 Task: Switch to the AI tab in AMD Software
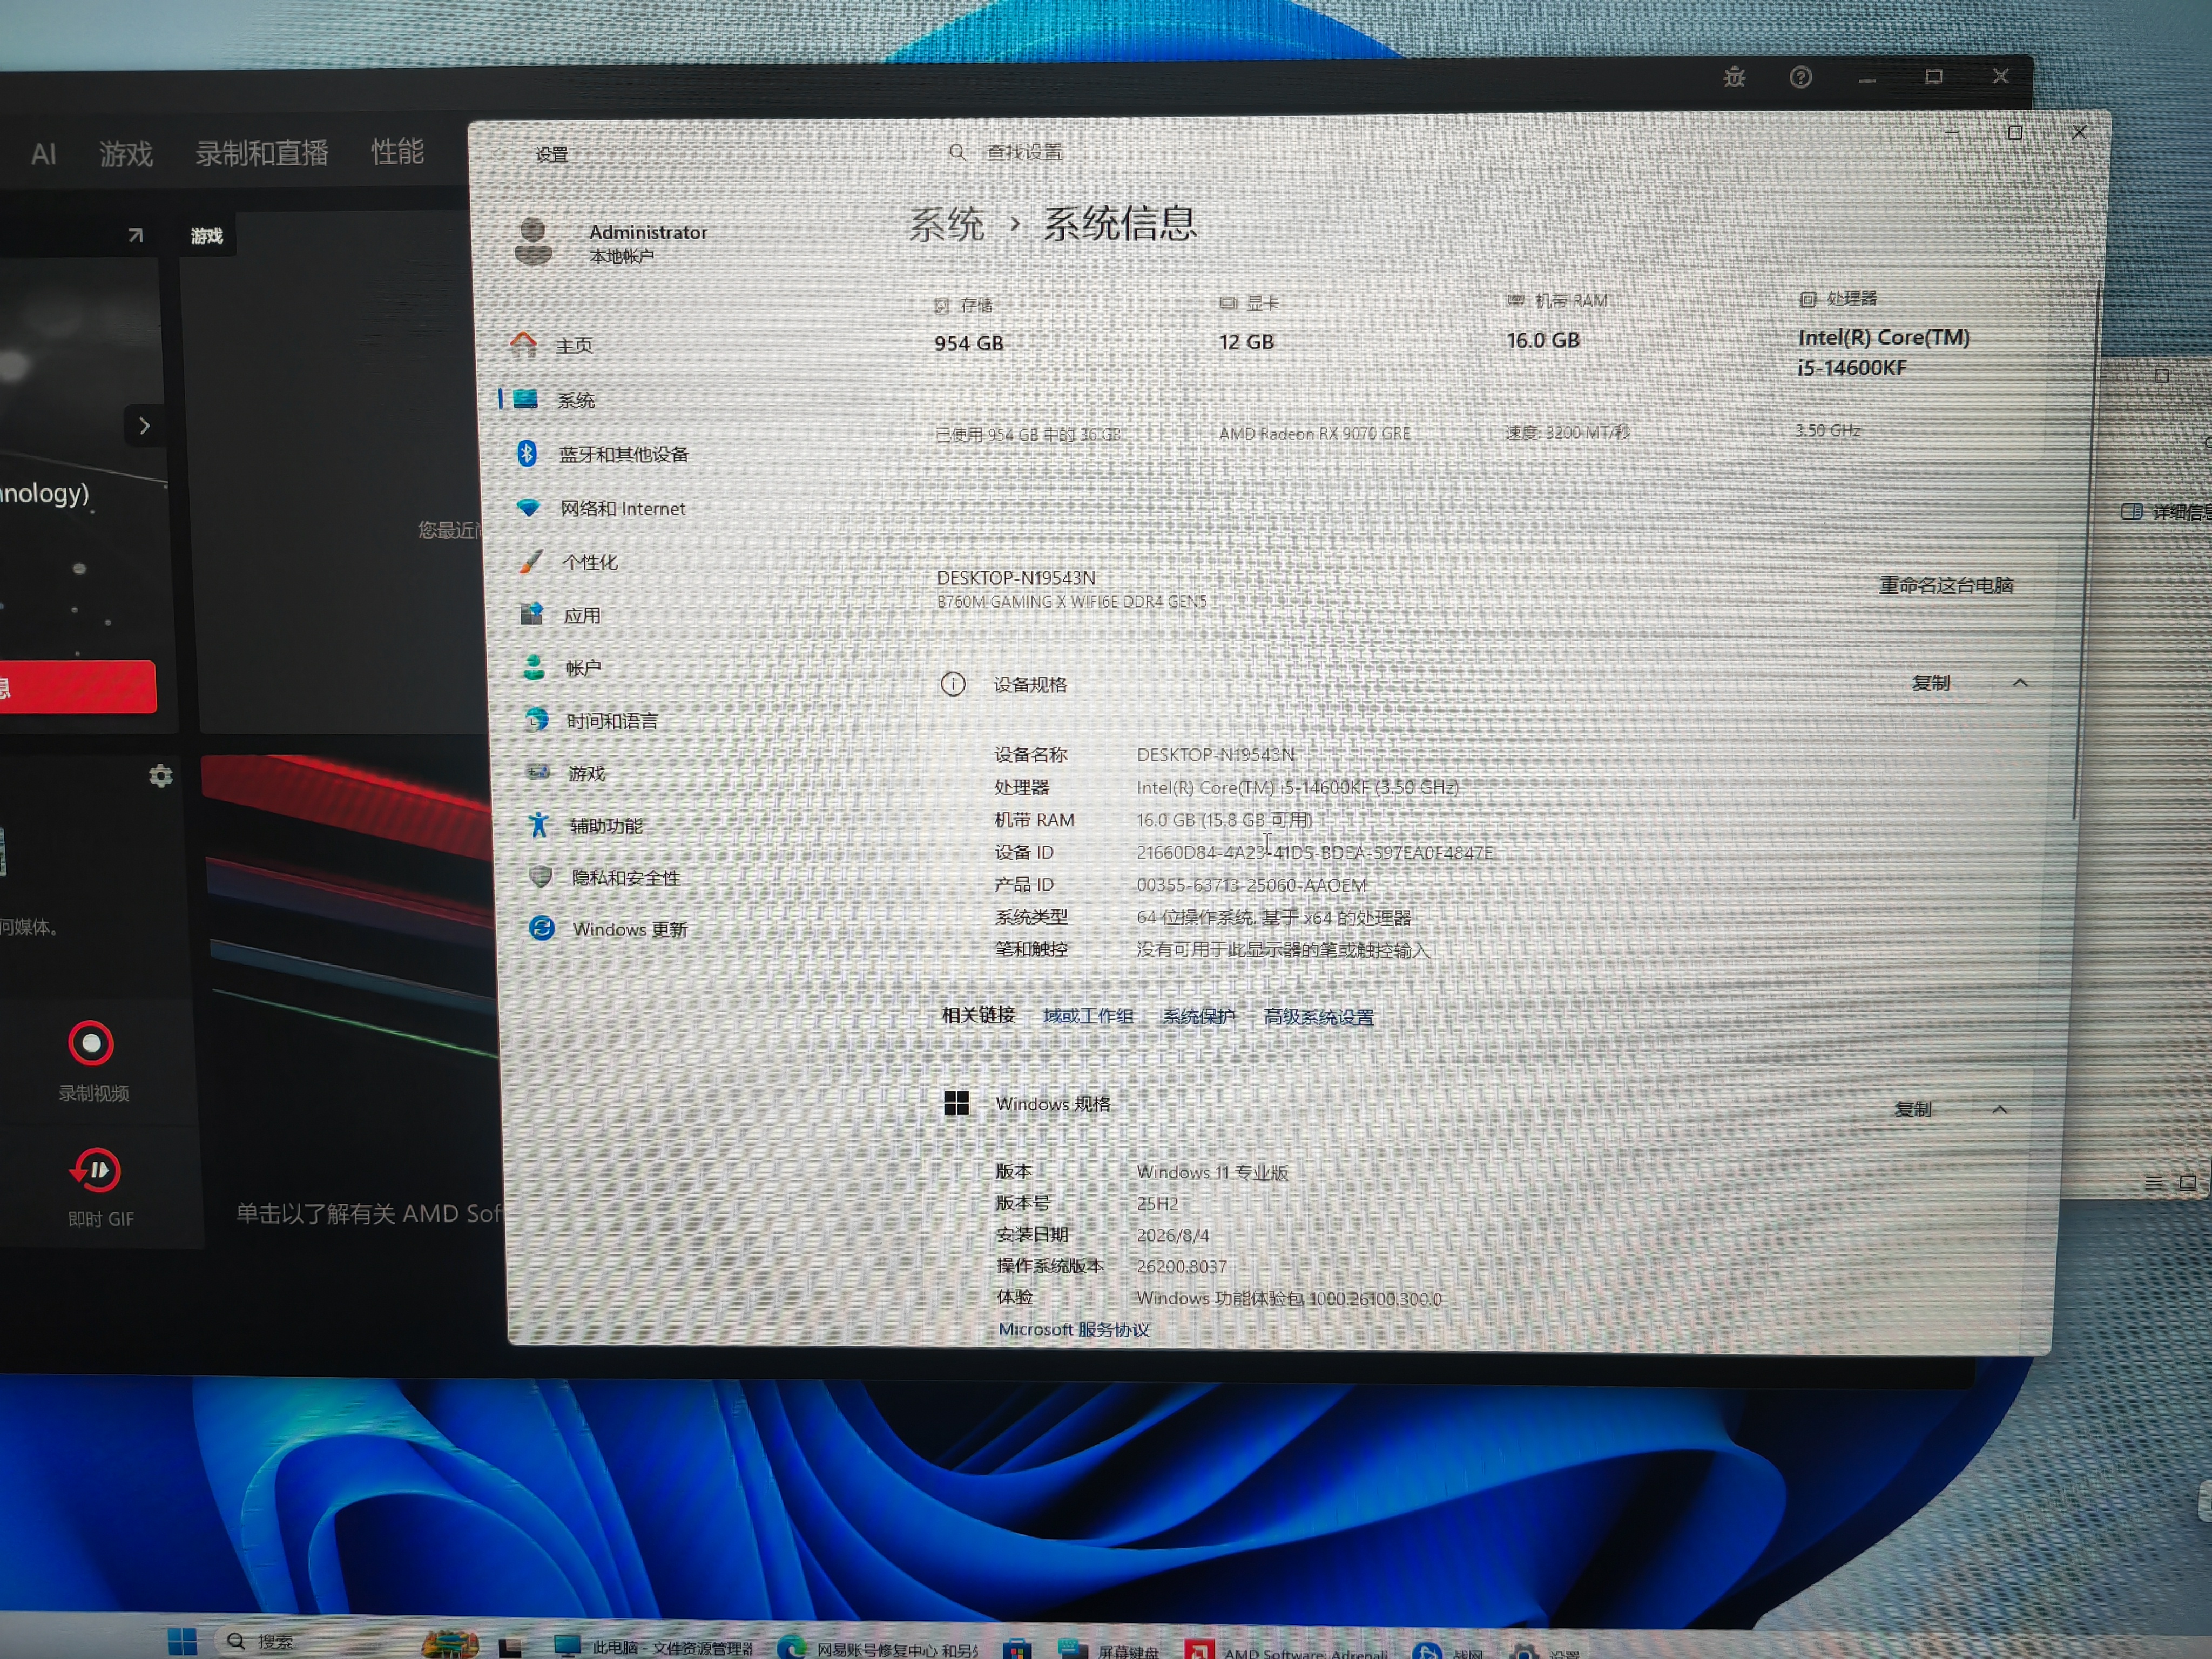43,154
